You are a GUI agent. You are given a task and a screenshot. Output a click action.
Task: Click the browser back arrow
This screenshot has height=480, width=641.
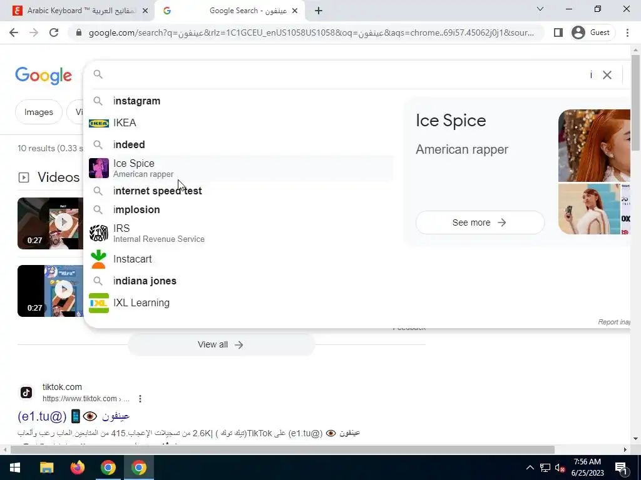pos(14,32)
